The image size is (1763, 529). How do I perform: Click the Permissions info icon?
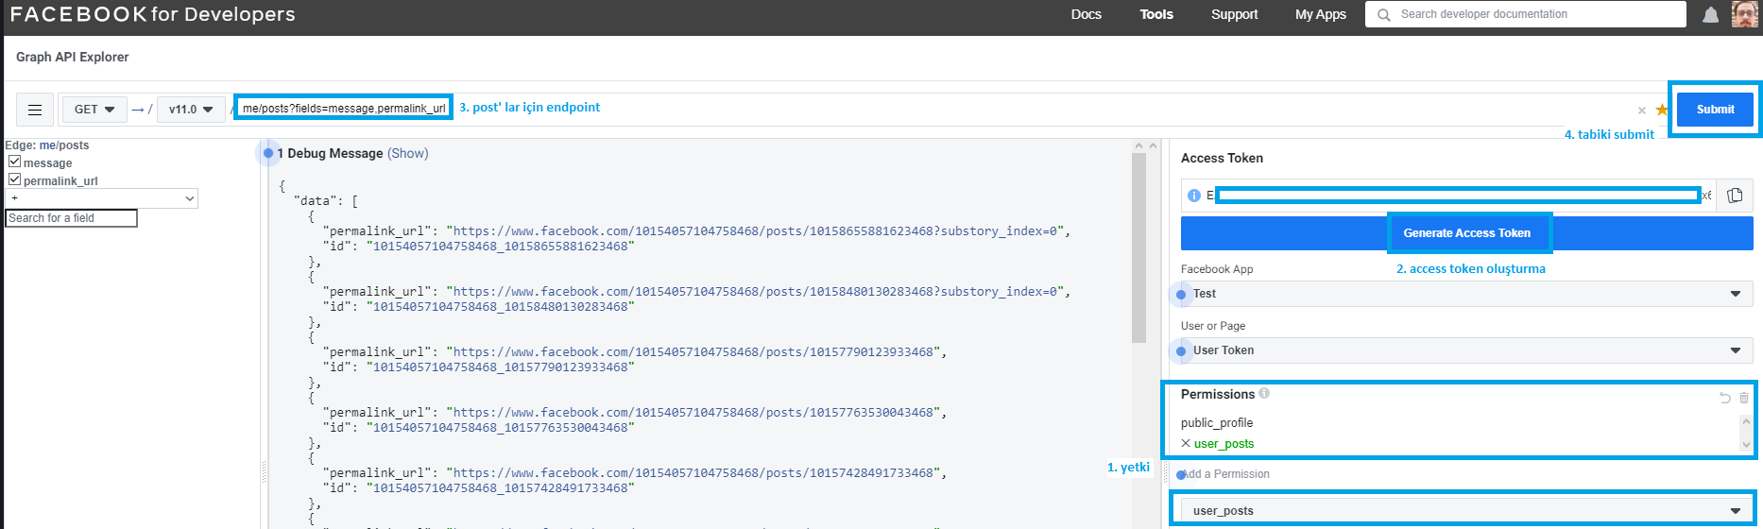pyautogui.click(x=1264, y=393)
